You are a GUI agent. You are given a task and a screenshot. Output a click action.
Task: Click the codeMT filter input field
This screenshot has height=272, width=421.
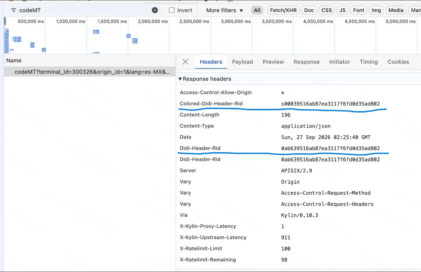(83, 11)
